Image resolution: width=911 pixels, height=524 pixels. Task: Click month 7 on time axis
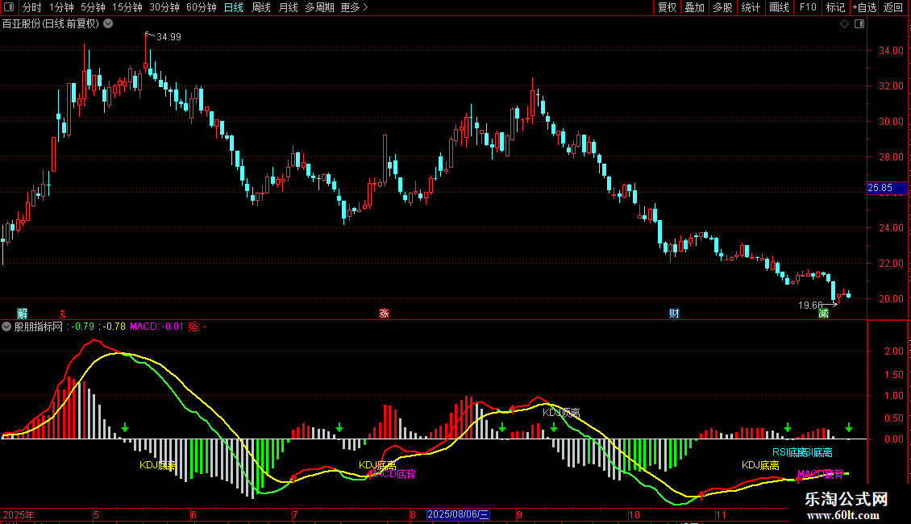tap(295, 514)
